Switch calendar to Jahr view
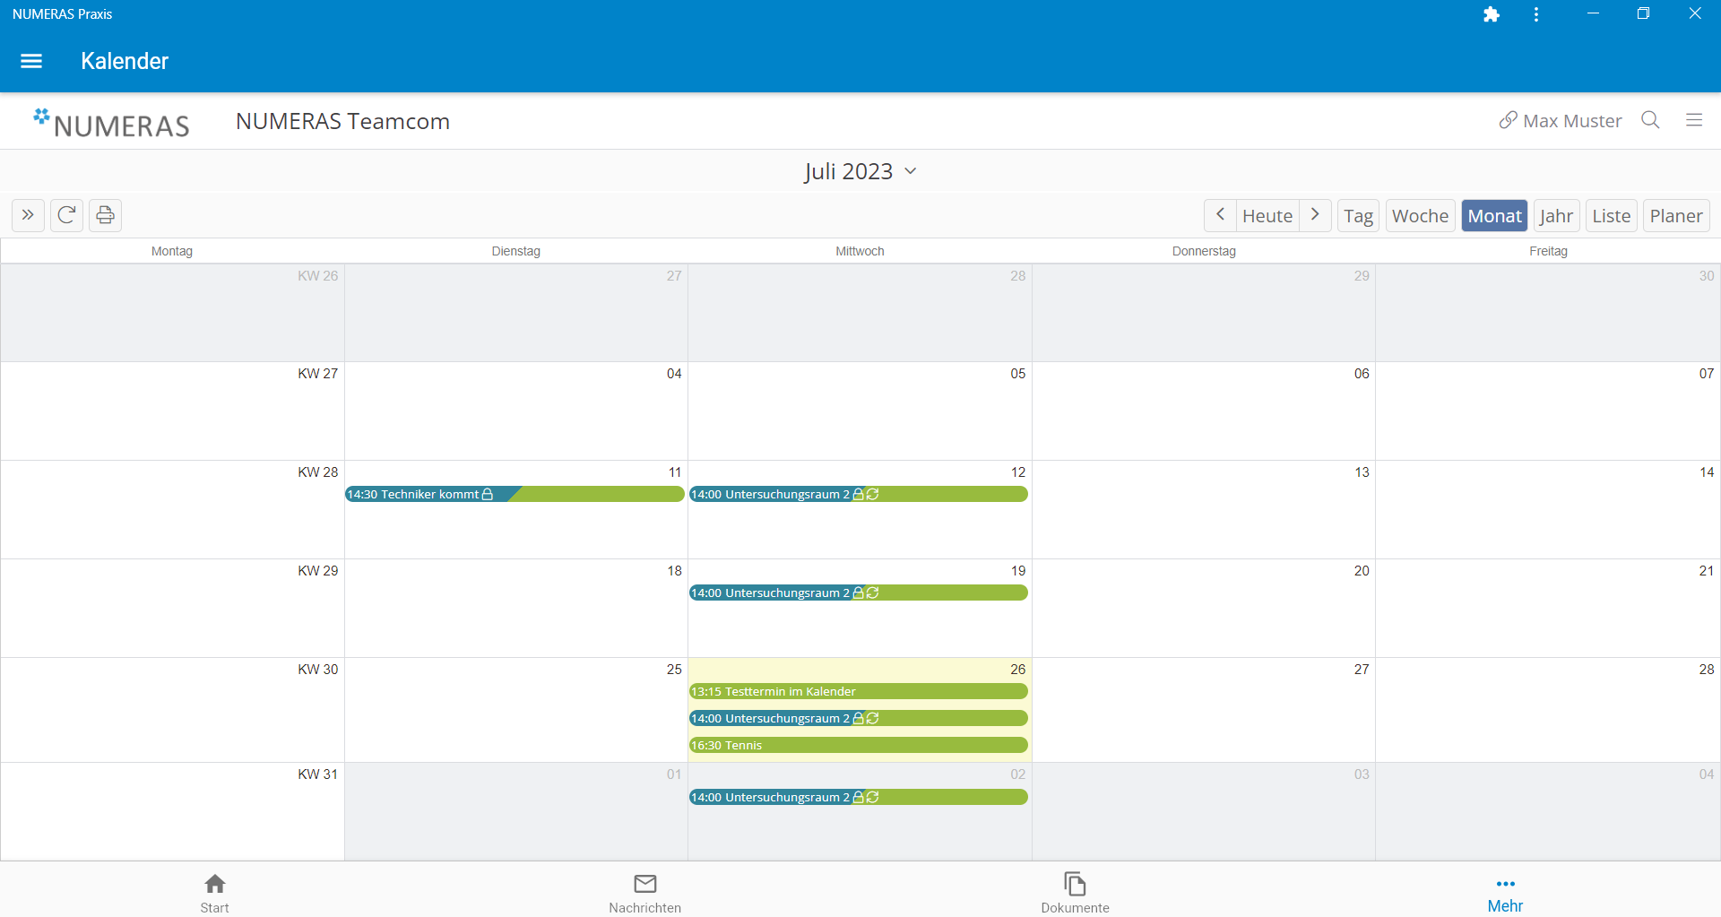Image resolution: width=1721 pixels, height=917 pixels. 1556,215
